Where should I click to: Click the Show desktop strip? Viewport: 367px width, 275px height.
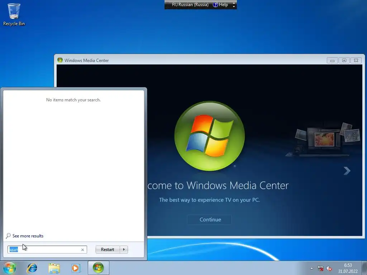point(364,268)
